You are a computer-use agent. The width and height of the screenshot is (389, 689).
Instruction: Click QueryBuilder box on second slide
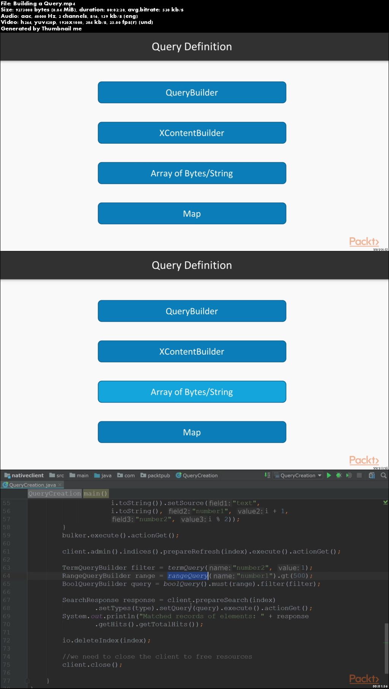tap(192, 311)
